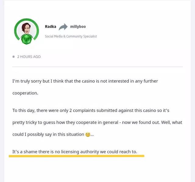Image resolution: width=195 pixels, height=182 pixels.
Task: Click the ellipsis after the emoji
Action: (x=92, y=135)
